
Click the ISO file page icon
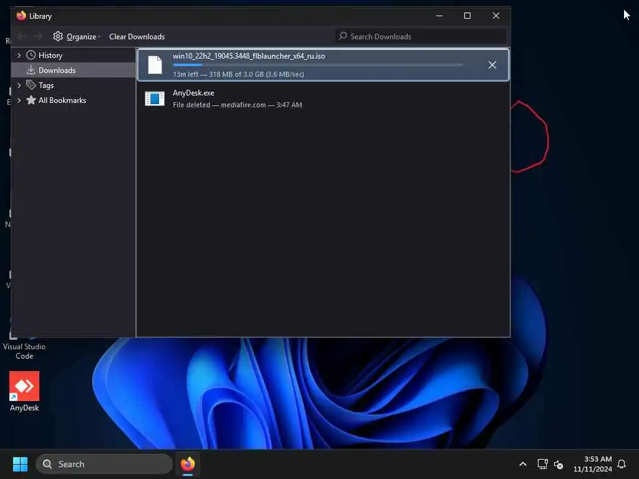click(x=155, y=65)
